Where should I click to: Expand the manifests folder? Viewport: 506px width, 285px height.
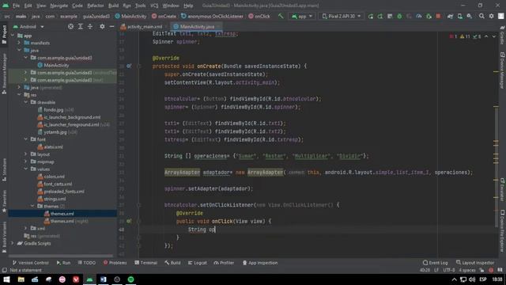(19, 43)
